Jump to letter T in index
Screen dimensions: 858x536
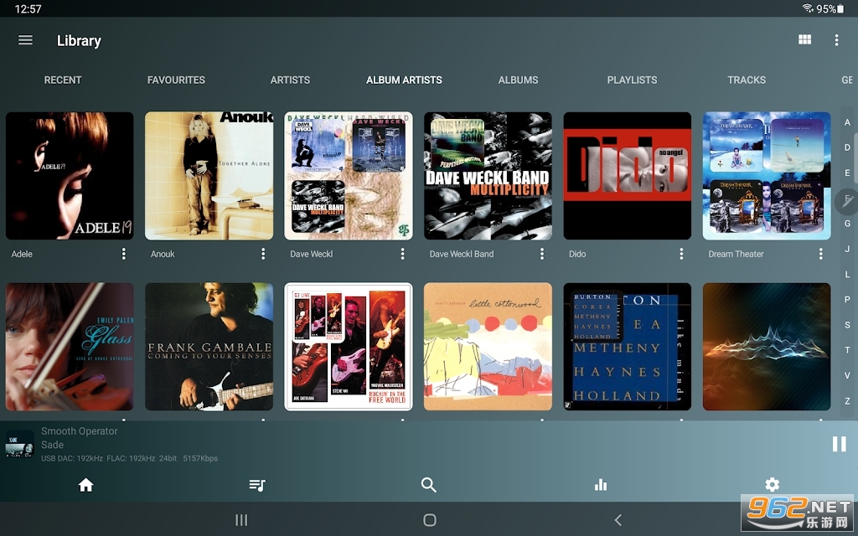[847, 350]
